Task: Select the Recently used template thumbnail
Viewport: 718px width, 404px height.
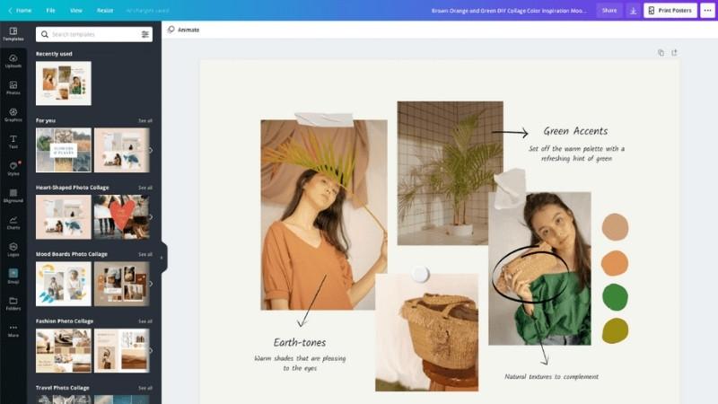Action: pyautogui.click(x=64, y=83)
